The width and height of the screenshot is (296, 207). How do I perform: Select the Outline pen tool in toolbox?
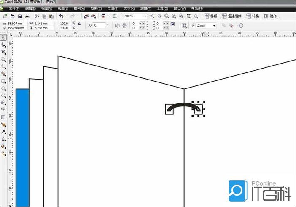tap(3, 139)
